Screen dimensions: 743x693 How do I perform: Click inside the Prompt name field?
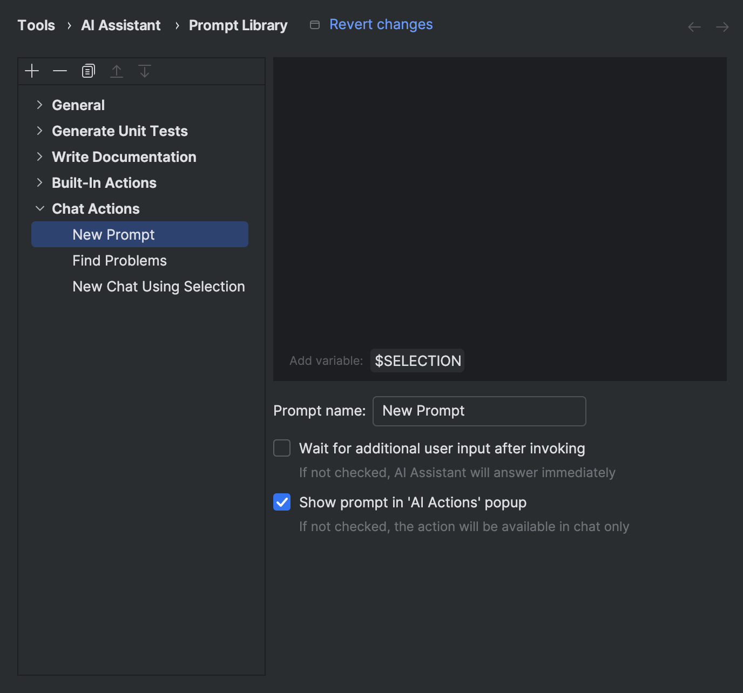[x=479, y=411]
